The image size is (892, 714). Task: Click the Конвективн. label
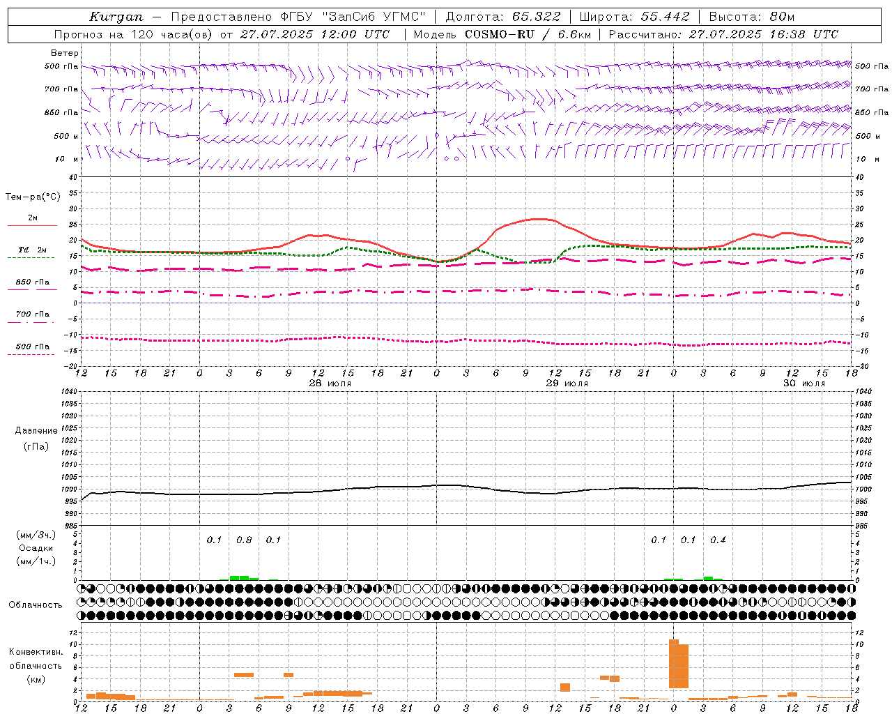click(36, 652)
